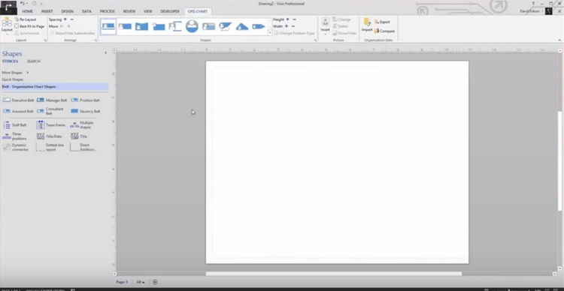This screenshot has width=564, height=291.
Task: Choose the arrow tag style in the shapes gallery
Action: [x=258, y=26]
